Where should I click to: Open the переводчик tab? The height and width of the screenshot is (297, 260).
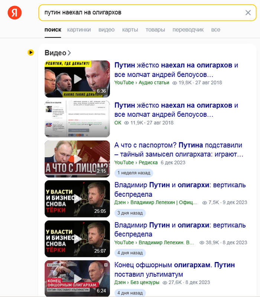[188, 30]
